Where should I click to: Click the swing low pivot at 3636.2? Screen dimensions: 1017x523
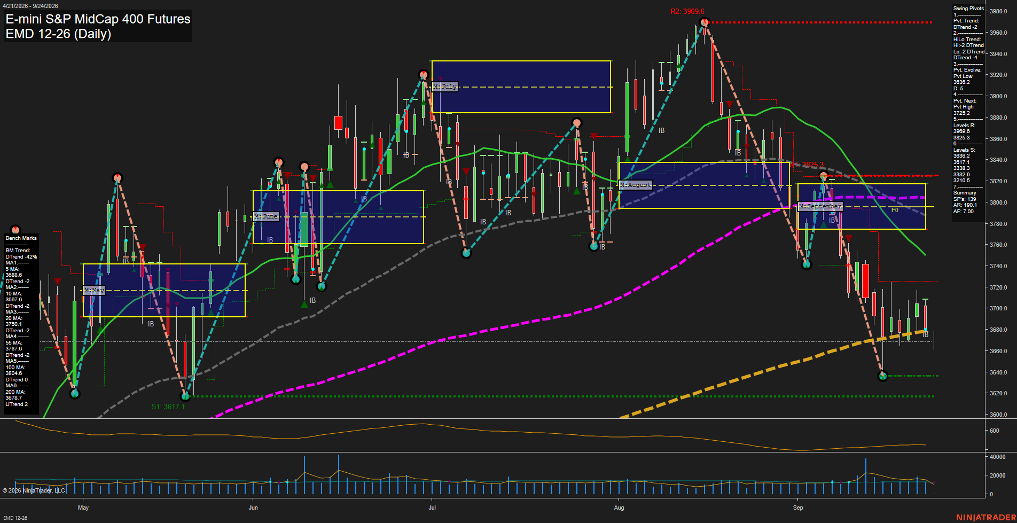882,376
